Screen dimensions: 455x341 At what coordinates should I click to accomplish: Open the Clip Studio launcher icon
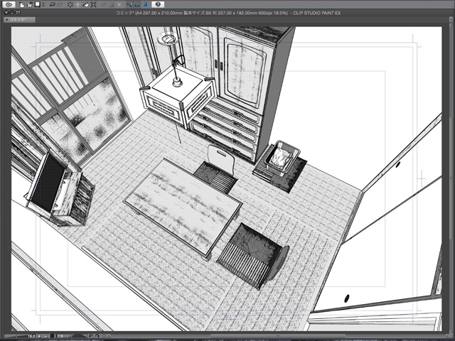pos(9,4)
